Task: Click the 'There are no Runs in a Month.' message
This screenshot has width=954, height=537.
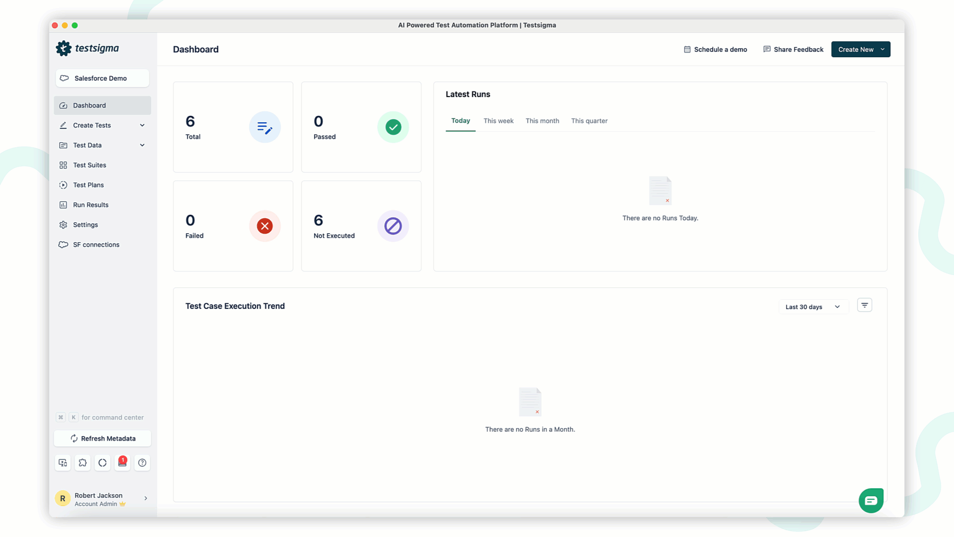Action: (x=530, y=430)
